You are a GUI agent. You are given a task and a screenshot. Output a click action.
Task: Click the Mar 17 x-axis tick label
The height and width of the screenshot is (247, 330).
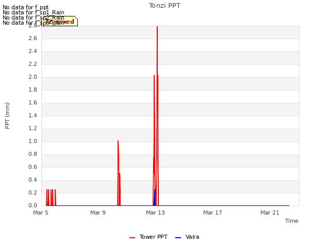212,213
